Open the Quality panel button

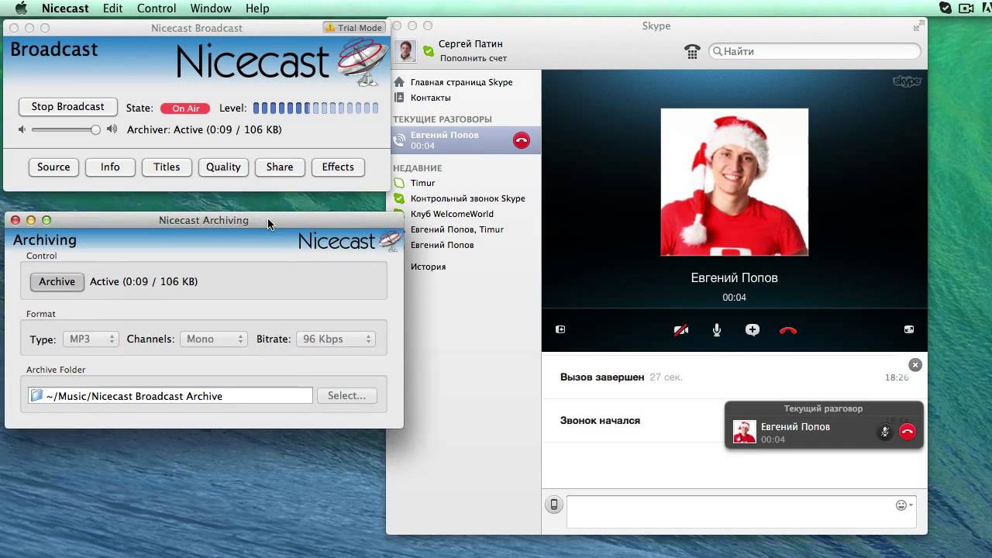pos(223,167)
